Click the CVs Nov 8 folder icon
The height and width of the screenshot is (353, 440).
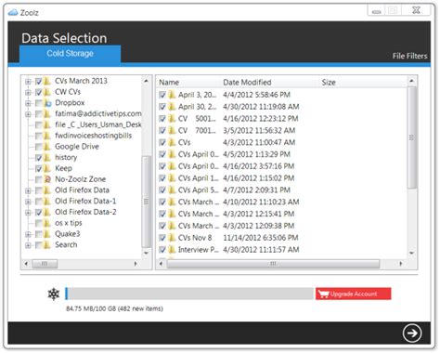coord(172,238)
